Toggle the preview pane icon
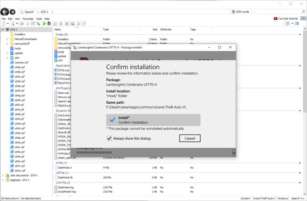The width and height of the screenshot is (307, 201). [x=297, y=24]
